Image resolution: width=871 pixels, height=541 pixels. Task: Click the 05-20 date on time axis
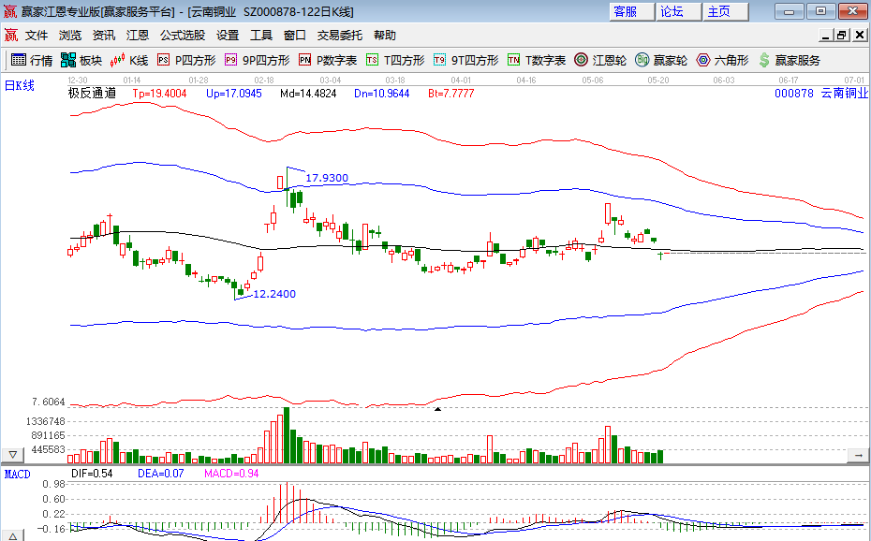(x=658, y=80)
